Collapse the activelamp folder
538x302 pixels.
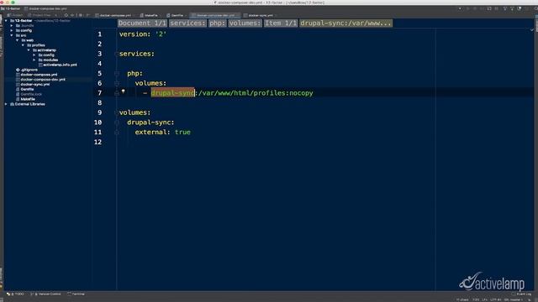point(29,50)
